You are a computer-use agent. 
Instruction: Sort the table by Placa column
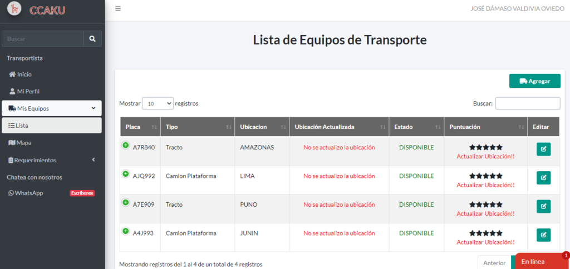coord(140,127)
